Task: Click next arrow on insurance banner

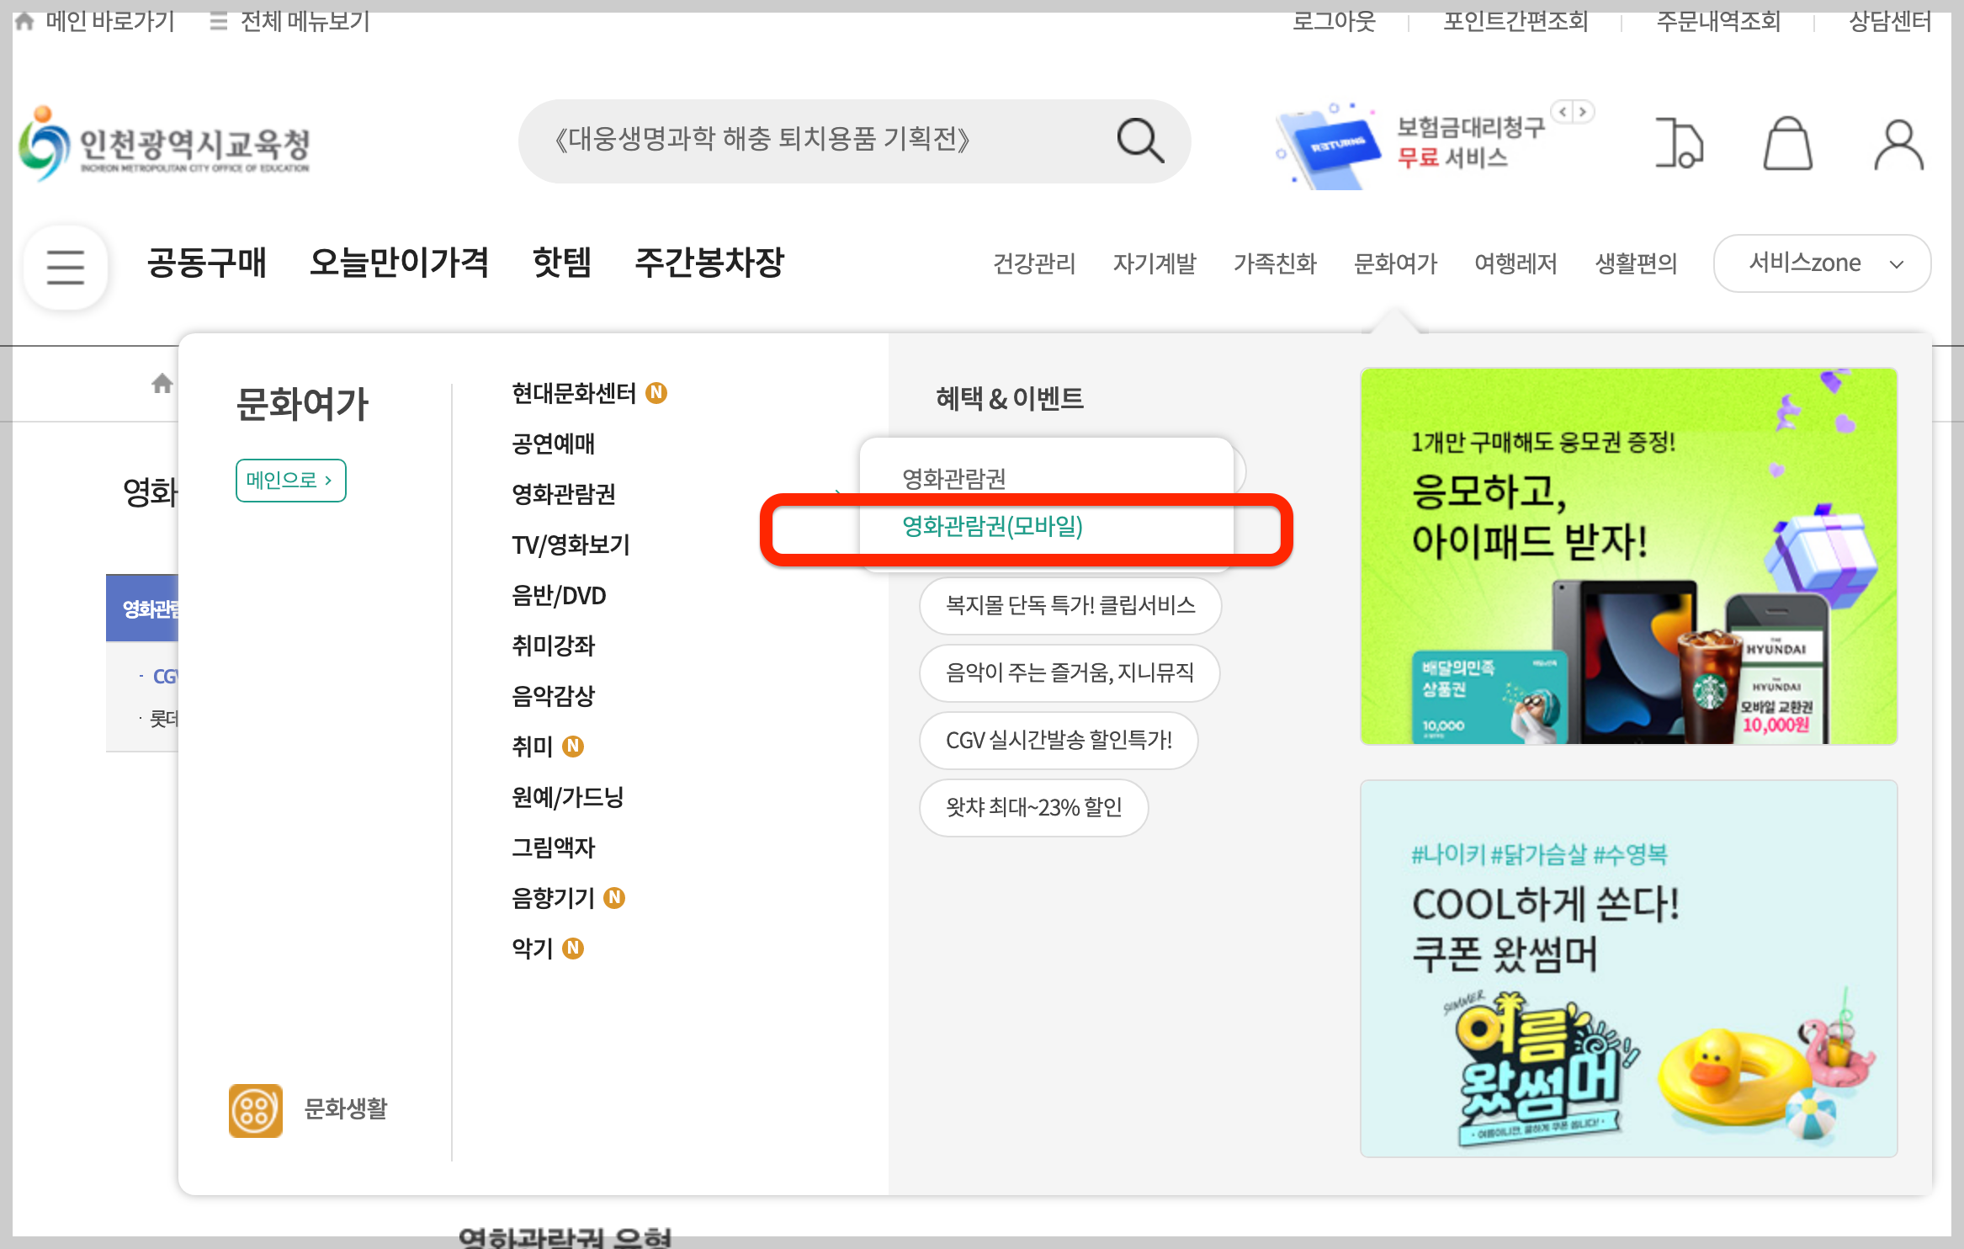Action: (1583, 111)
